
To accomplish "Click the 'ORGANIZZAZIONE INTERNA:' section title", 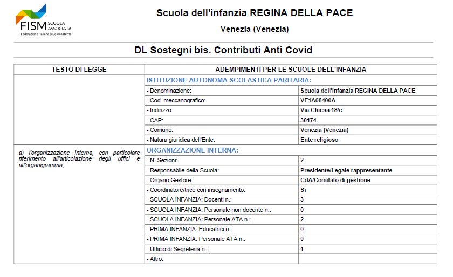I will coord(193,150).
